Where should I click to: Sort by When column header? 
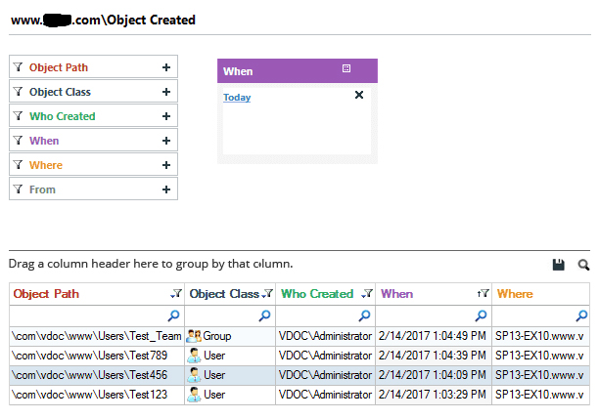coord(397,294)
